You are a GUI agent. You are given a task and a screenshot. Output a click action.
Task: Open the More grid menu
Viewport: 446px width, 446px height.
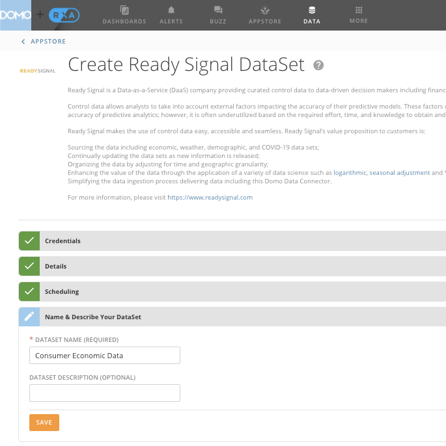click(358, 14)
